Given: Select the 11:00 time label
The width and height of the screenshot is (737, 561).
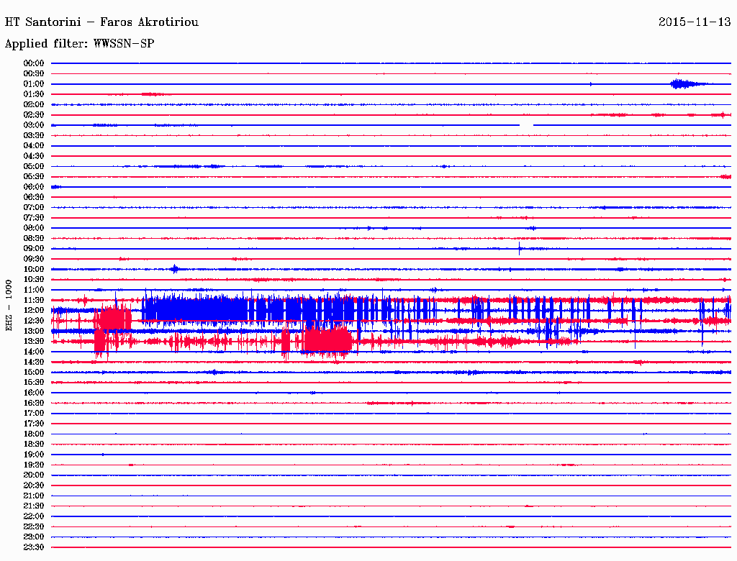Looking at the screenshot, I should [x=33, y=289].
